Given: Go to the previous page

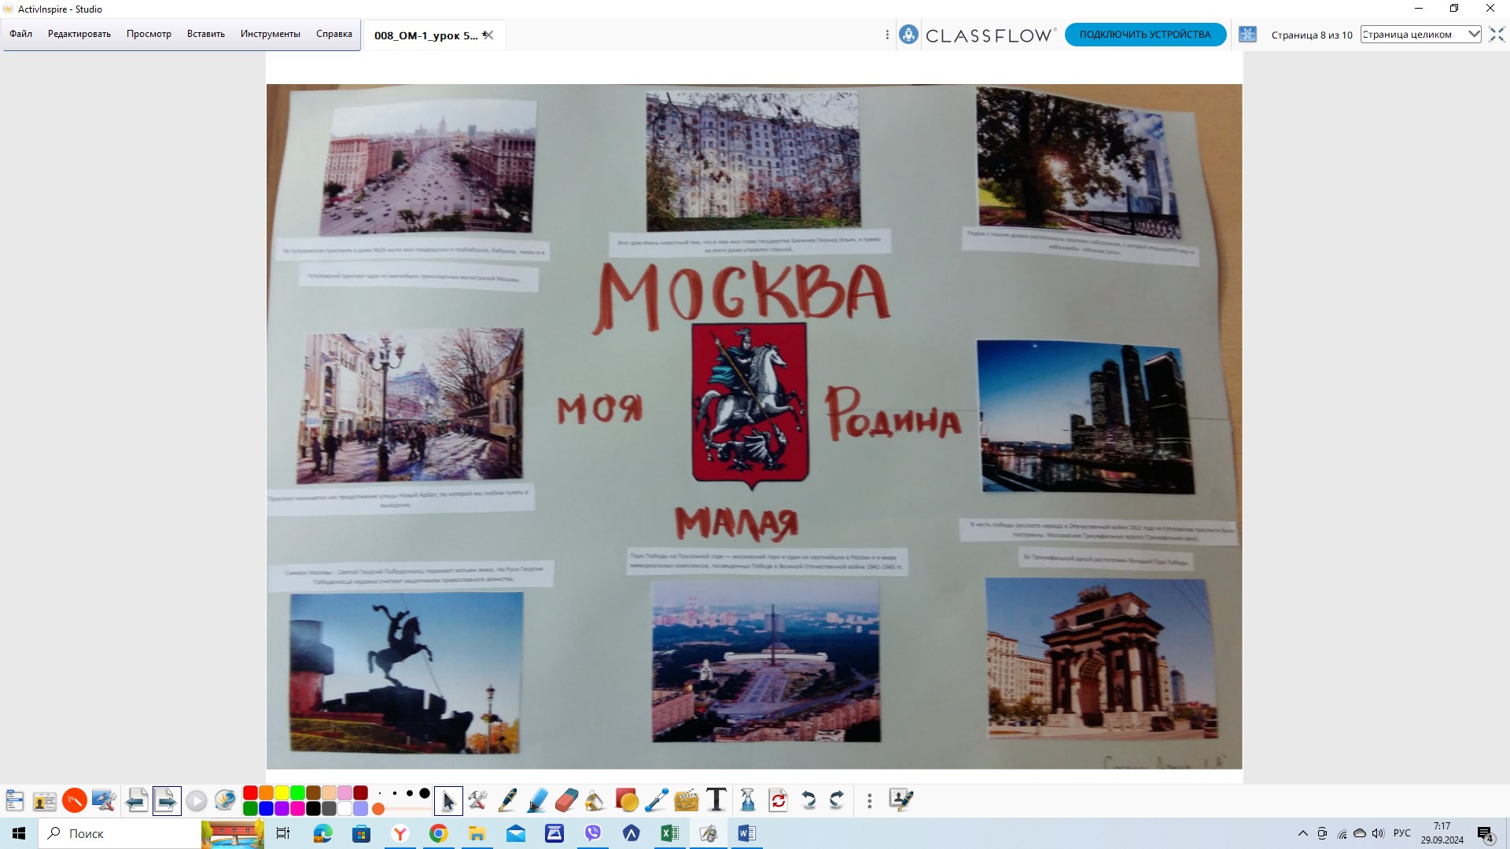Looking at the screenshot, I should (x=136, y=801).
